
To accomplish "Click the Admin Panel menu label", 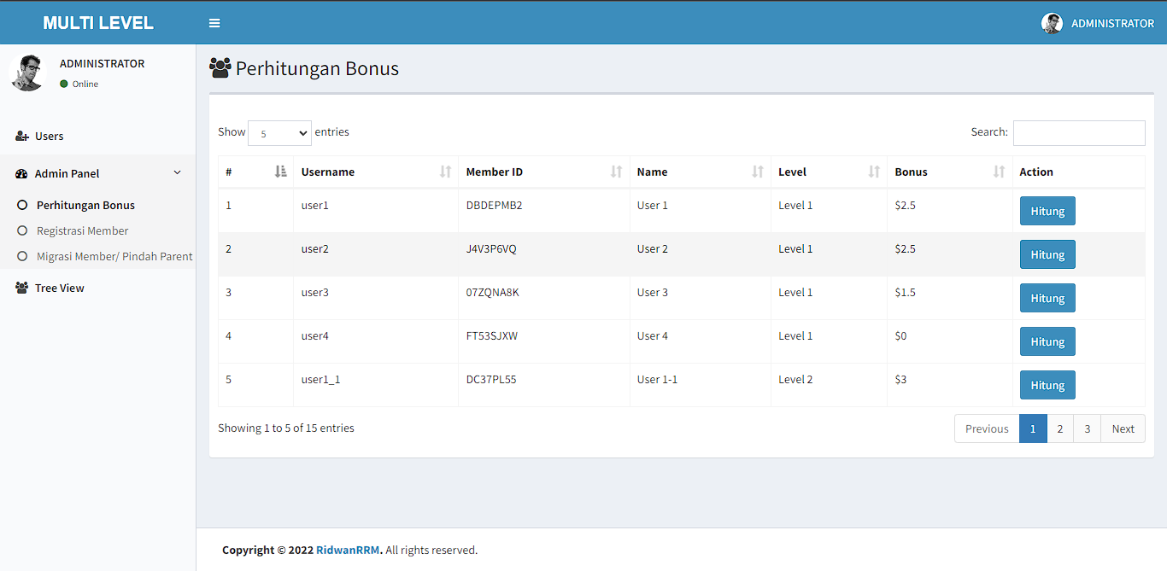I will [x=67, y=173].
